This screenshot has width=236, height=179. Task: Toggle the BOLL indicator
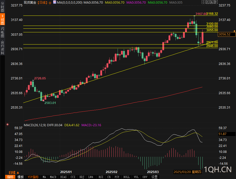(x=126, y=177)
